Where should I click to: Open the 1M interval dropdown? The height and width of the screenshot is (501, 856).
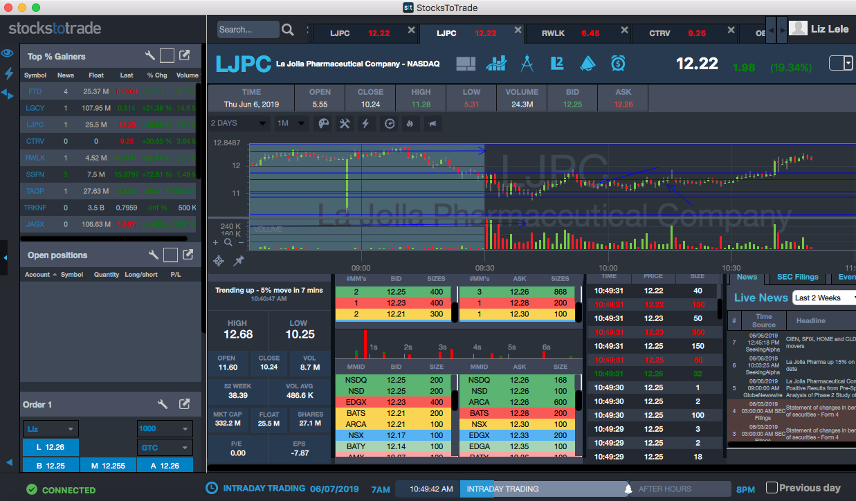pyautogui.click(x=291, y=124)
